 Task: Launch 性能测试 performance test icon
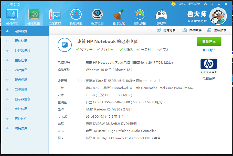pyautogui.click(x=76, y=14)
